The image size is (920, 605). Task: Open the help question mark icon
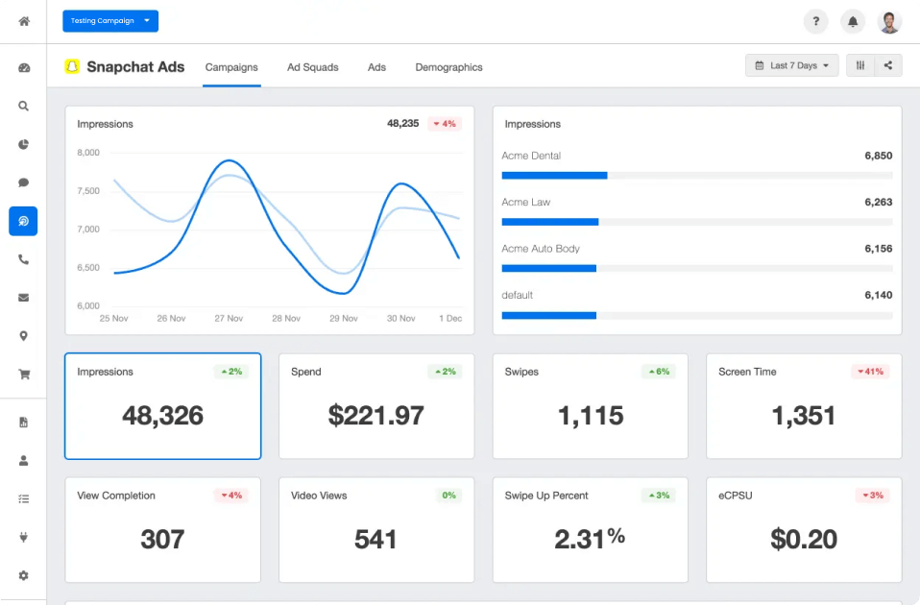pyautogui.click(x=815, y=21)
